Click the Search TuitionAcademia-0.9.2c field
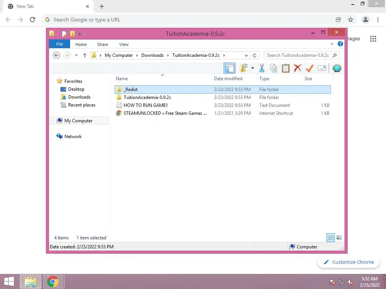Viewport: 386px width, 289px height. (302, 55)
